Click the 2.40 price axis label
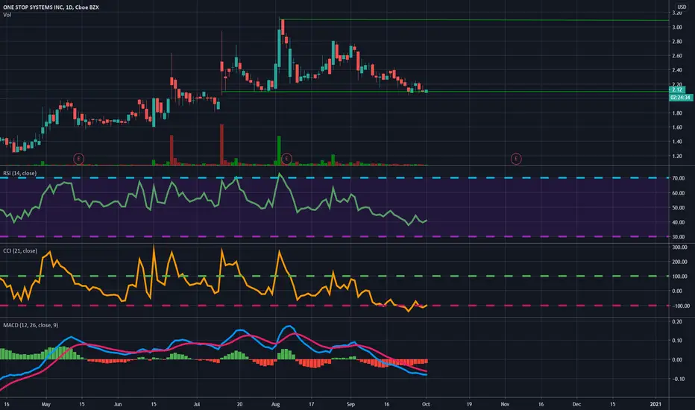695x410 pixels. (x=677, y=70)
